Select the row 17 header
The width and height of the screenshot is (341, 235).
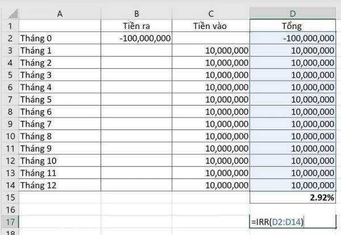click(x=9, y=221)
